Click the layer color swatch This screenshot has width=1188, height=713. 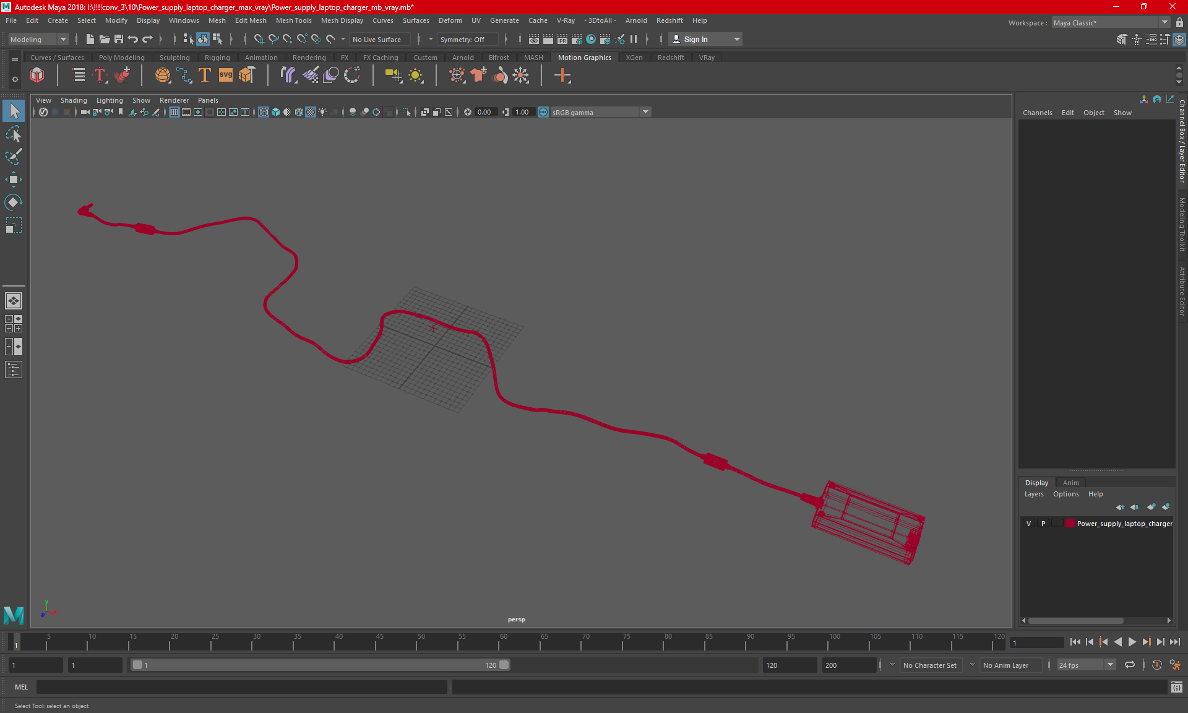point(1070,524)
